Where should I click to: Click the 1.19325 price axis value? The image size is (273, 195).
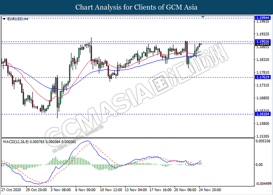(263, 34)
